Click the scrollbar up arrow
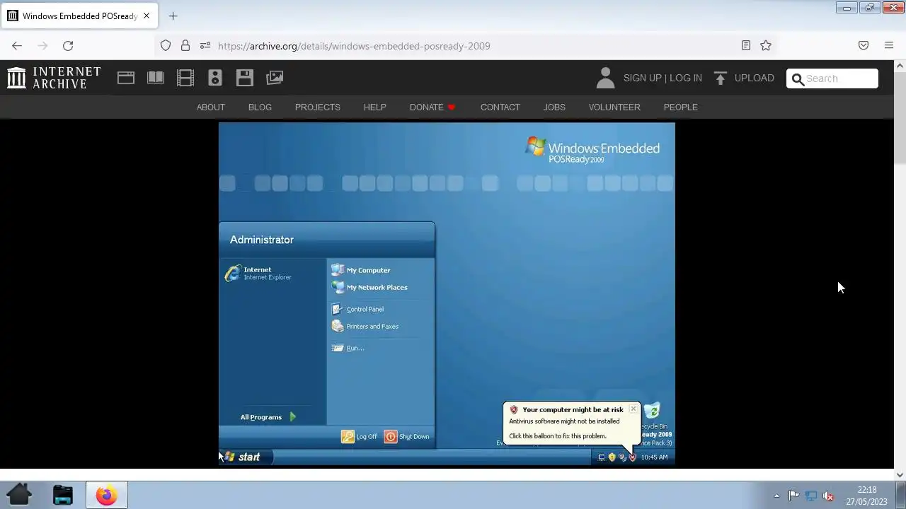 pyautogui.click(x=900, y=66)
